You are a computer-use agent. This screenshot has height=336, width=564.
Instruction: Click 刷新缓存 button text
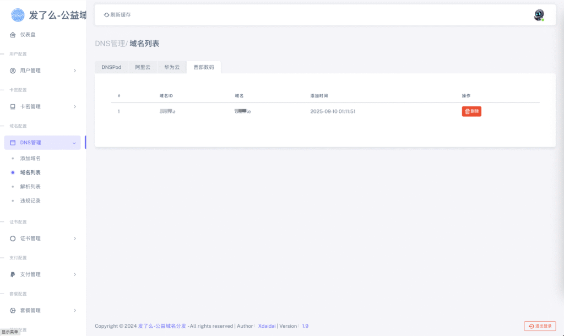[x=121, y=15]
